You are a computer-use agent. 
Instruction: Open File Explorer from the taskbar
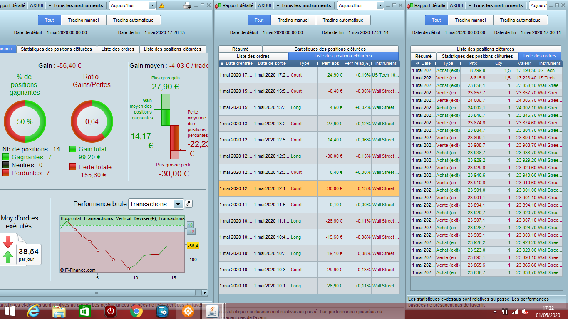pyautogui.click(x=59, y=311)
